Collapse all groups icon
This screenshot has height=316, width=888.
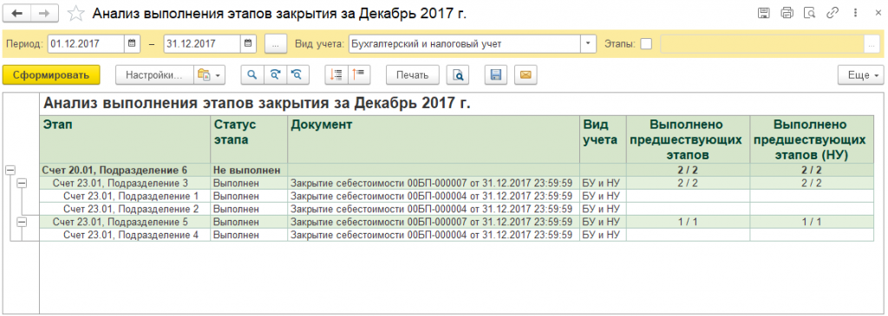click(358, 75)
